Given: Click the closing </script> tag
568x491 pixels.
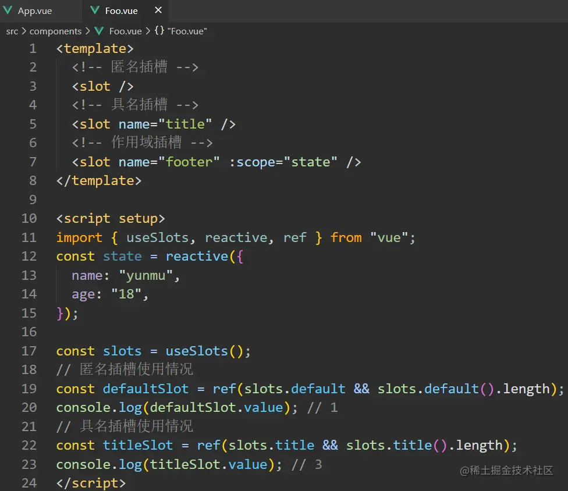Looking at the screenshot, I should (x=91, y=483).
